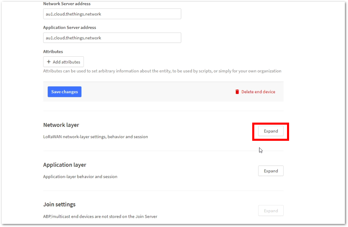Click the plus icon in Add attributes
Viewport: 348px width, 227px height.
click(49, 62)
